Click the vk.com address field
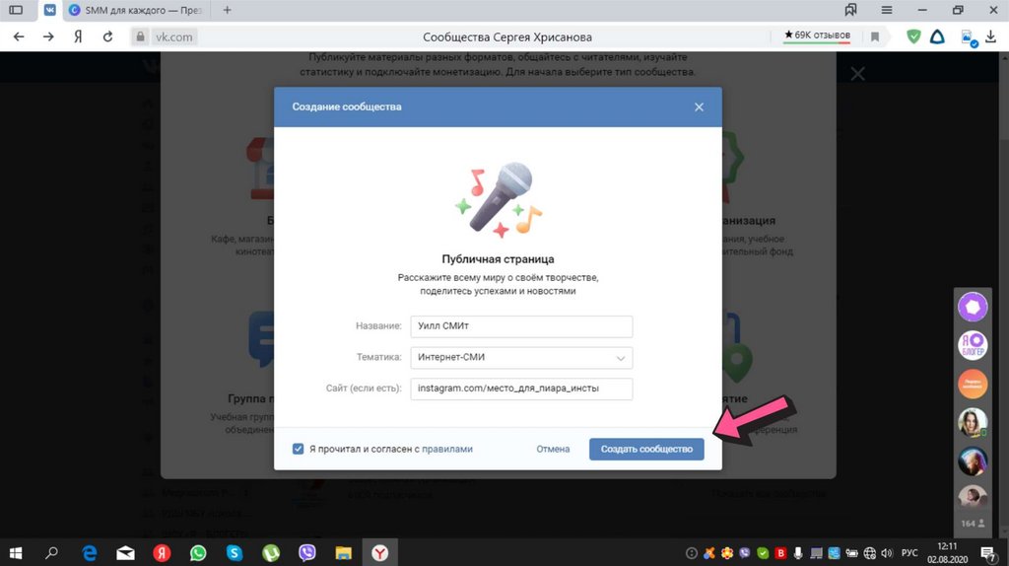The width and height of the screenshot is (1009, 566). pyautogui.click(x=173, y=36)
